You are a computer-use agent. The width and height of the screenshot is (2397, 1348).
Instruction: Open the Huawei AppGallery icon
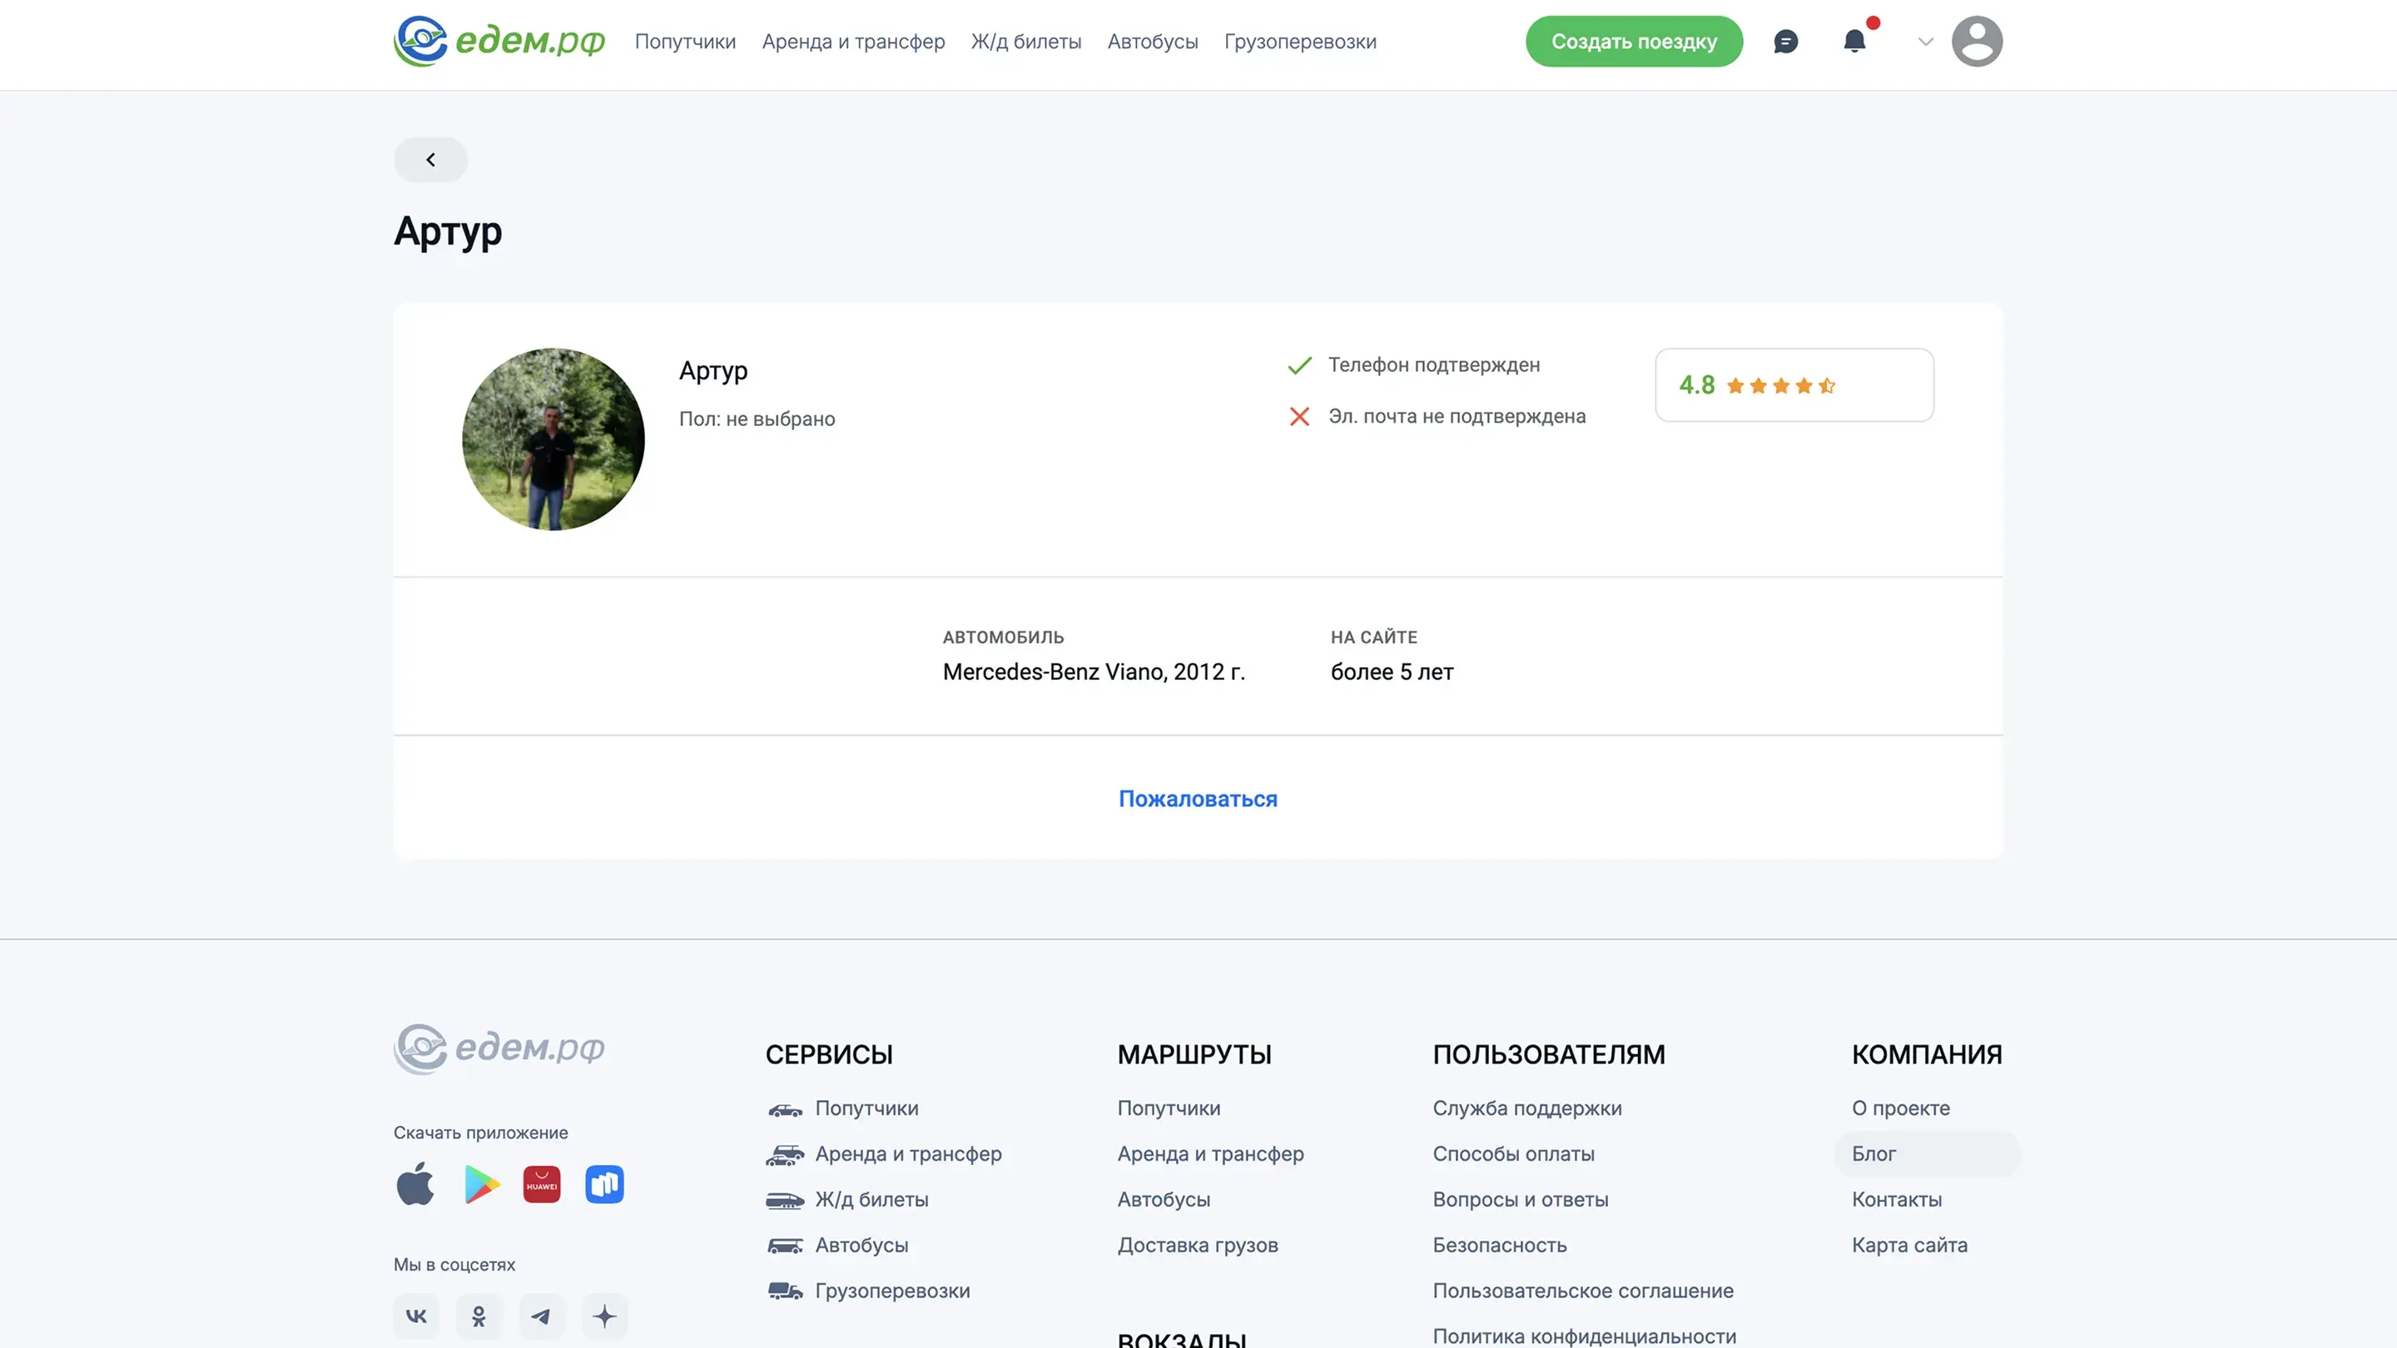(542, 1184)
